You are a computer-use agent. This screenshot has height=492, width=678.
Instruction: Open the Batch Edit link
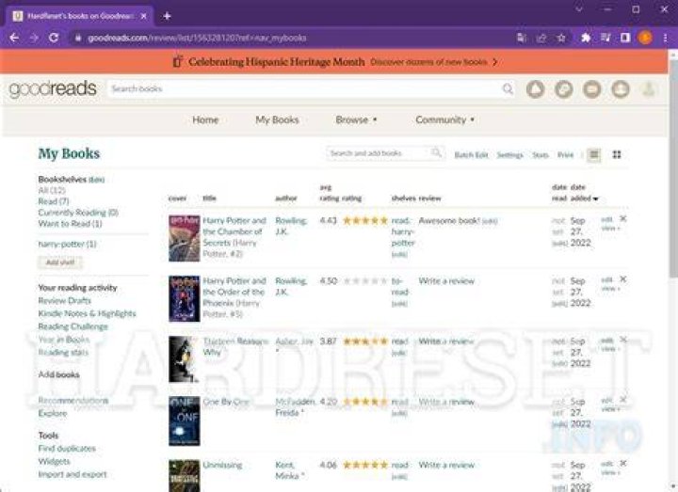(472, 154)
